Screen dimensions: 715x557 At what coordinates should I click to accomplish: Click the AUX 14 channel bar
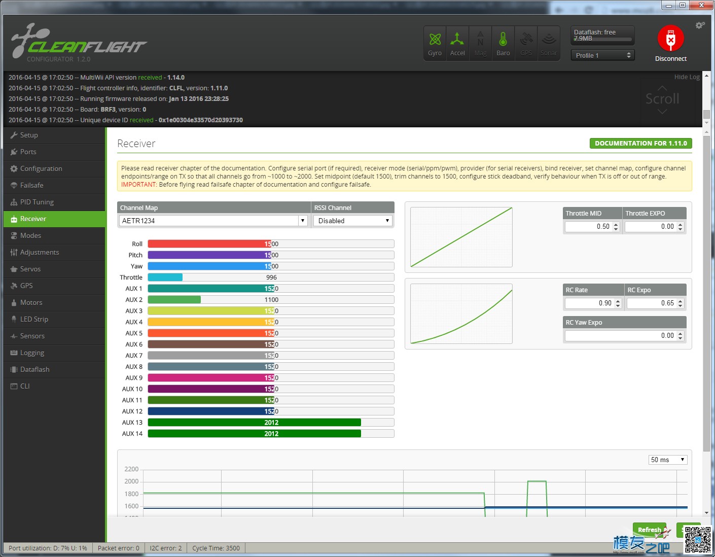click(x=271, y=434)
